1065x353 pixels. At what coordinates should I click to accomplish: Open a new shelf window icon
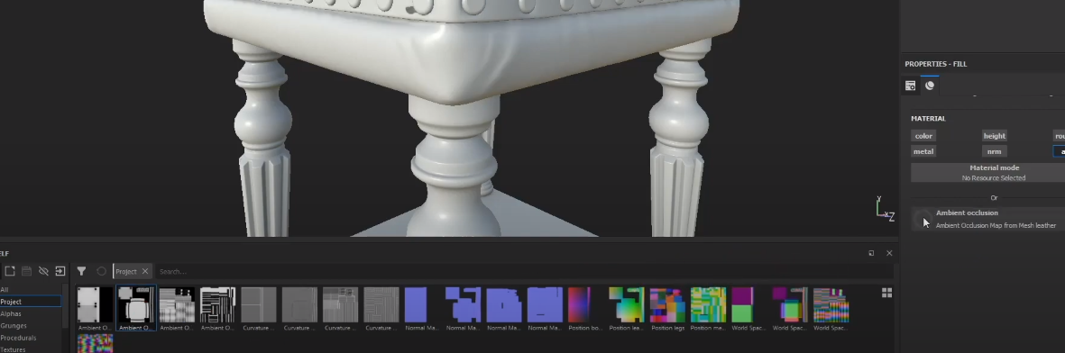(10, 271)
